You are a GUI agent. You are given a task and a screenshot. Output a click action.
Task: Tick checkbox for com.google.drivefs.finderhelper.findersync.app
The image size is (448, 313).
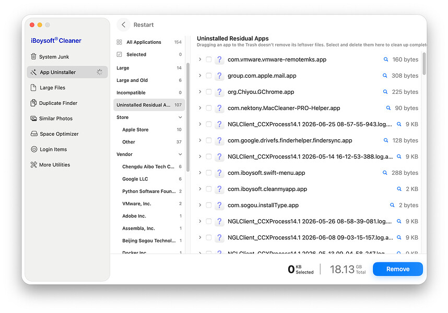(x=209, y=140)
